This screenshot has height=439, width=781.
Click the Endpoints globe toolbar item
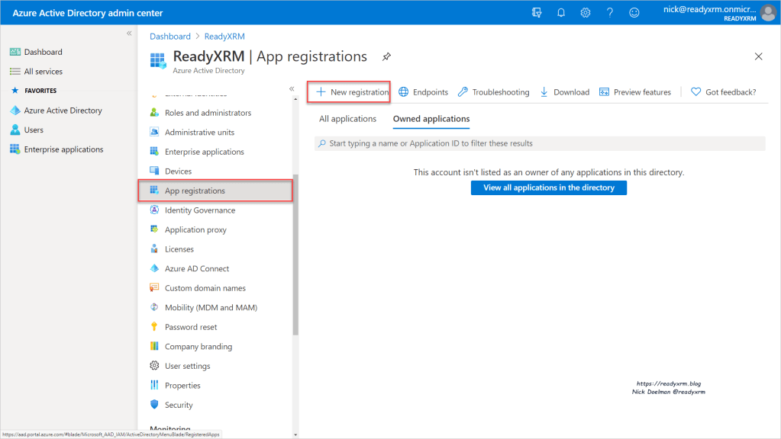click(x=423, y=92)
